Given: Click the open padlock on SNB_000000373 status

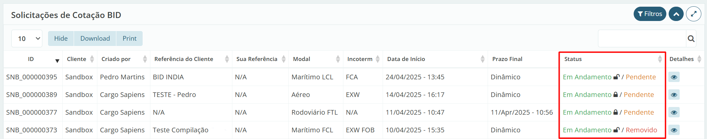Looking at the screenshot, I should [x=616, y=130].
